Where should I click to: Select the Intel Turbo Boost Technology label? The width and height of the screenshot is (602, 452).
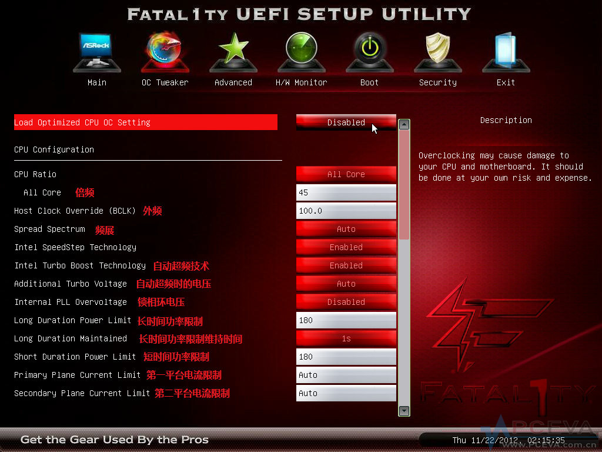pos(80,265)
